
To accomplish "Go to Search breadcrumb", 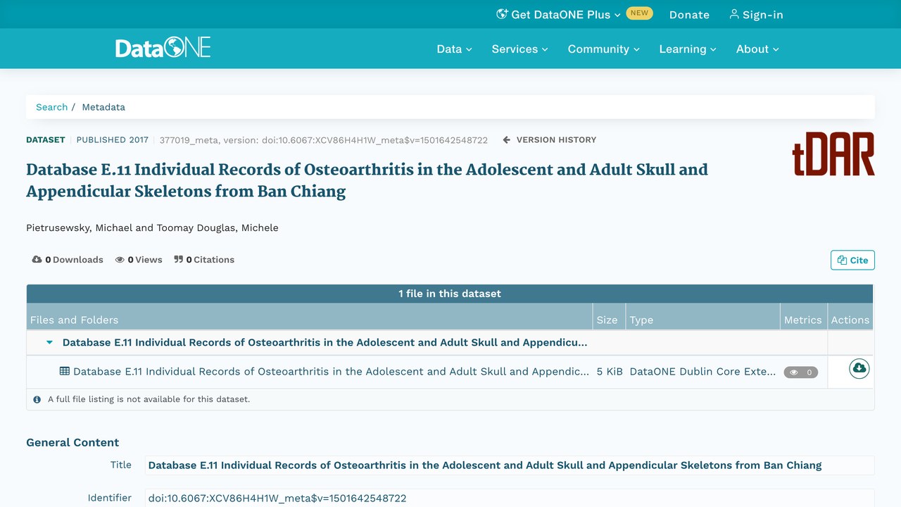I will pos(52,107).
